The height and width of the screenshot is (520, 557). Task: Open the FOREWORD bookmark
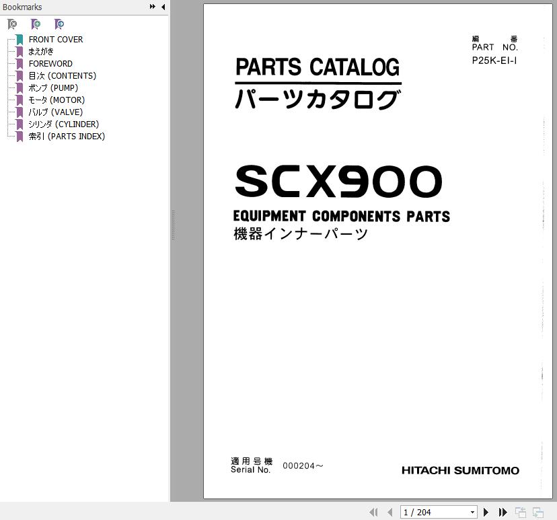50,64
